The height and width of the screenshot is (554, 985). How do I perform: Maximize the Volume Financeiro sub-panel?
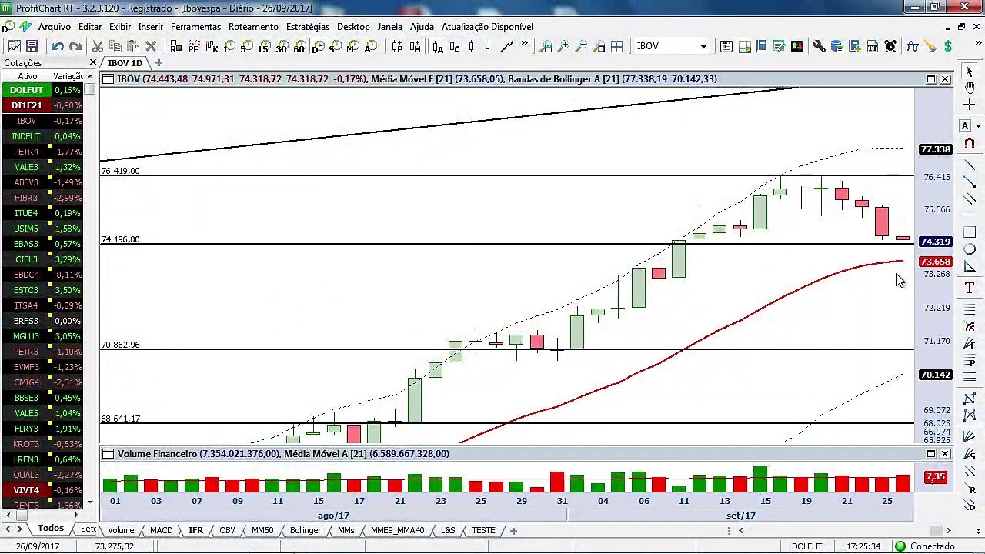coord(931,454)
